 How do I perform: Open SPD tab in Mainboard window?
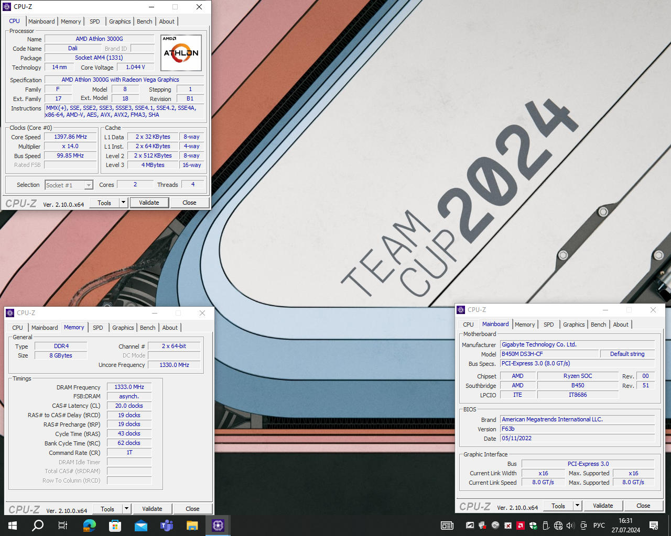coord(548,325)
